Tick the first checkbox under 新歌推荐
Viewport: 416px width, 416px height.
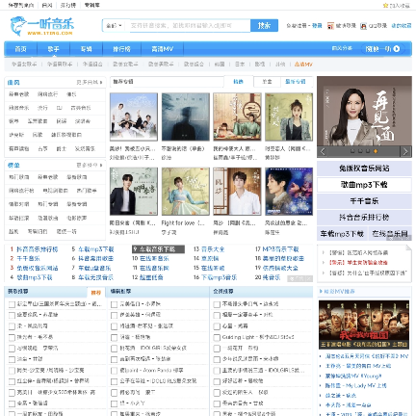12,304
